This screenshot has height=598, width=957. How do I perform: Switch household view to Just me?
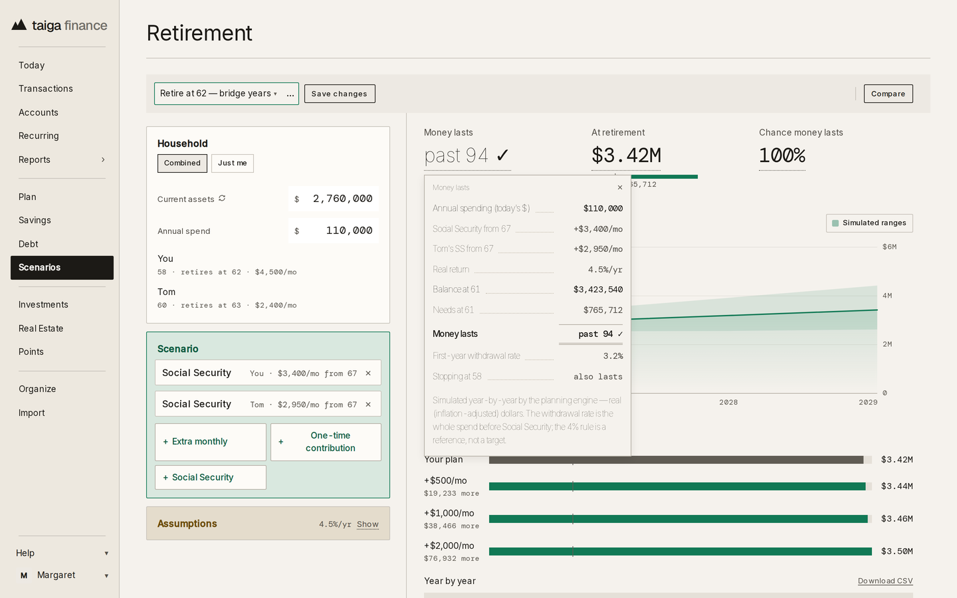[x=233, y=163]
